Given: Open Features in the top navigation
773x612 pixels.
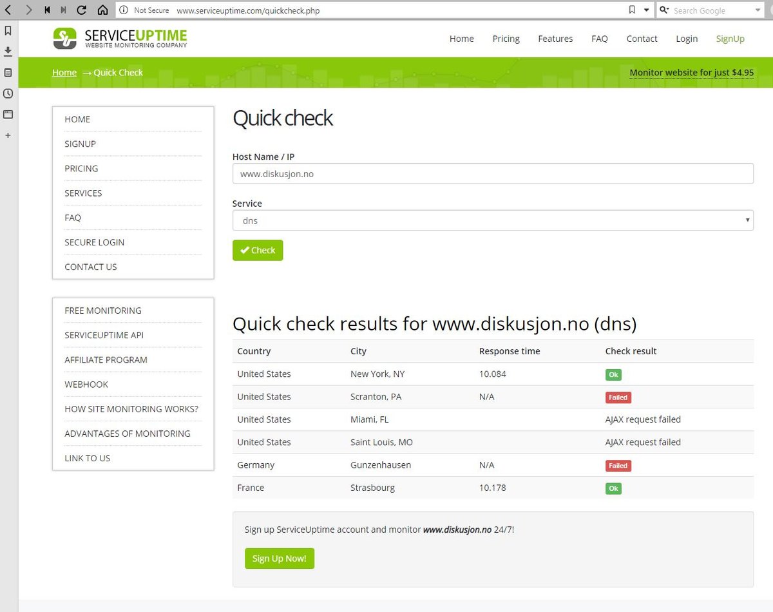Looking at the screenshot, I should pos(555,39).
